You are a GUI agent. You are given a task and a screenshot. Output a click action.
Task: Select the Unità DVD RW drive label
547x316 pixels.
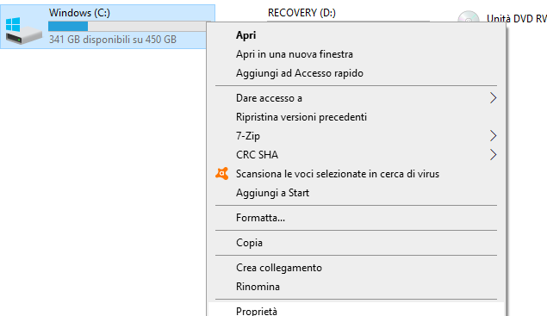click(517, 18)
